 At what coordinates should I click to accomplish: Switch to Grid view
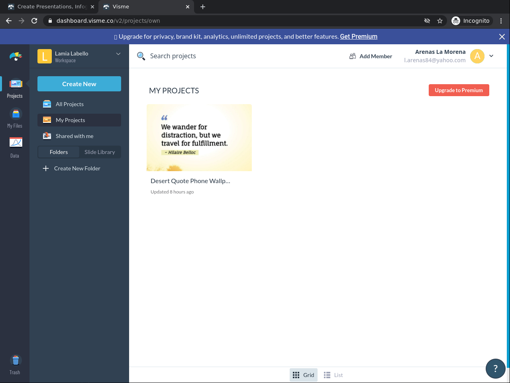tap(304, 375)
